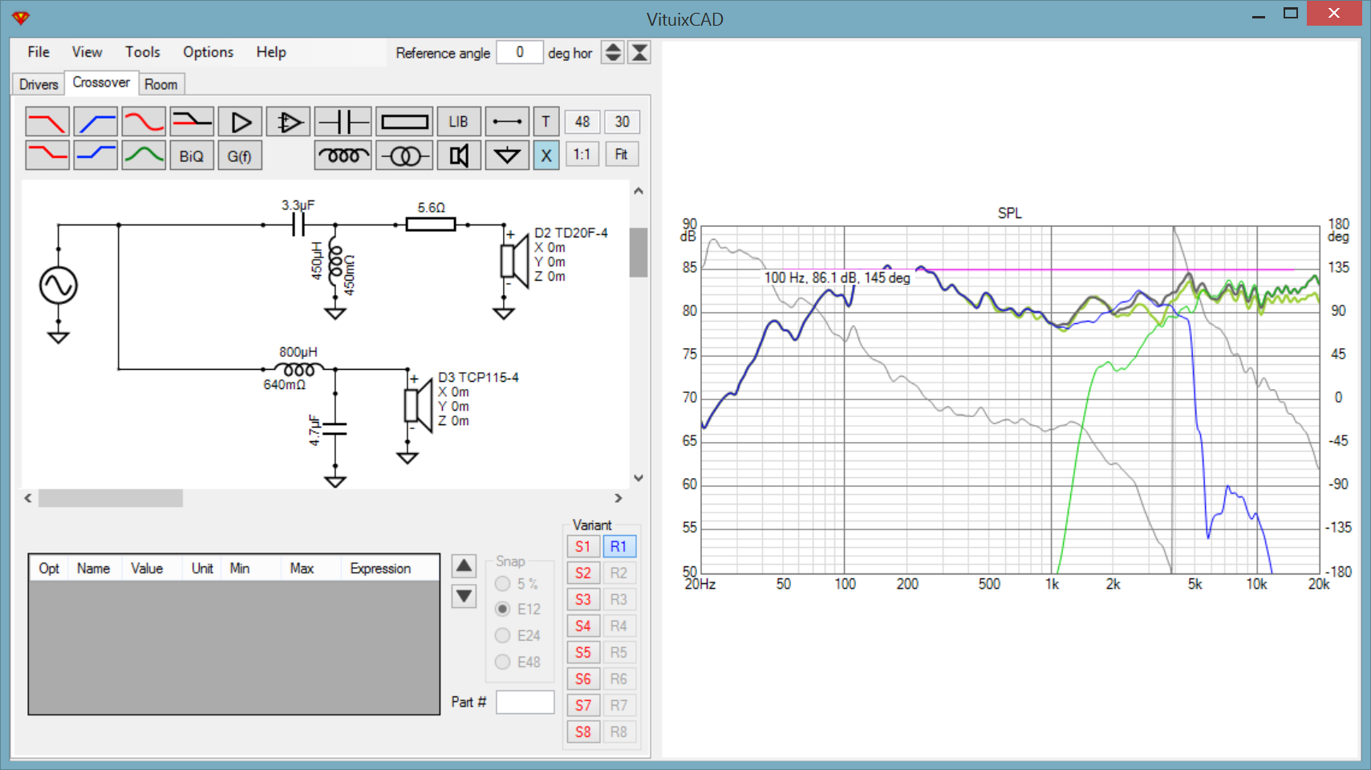Select variant S2
The height and width of the screenshot is (770, 1371).
[x=583, y=573]
